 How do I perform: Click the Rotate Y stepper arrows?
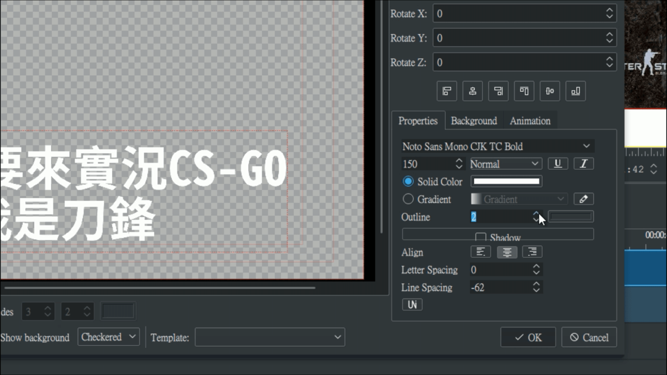(x=609, y=38)
